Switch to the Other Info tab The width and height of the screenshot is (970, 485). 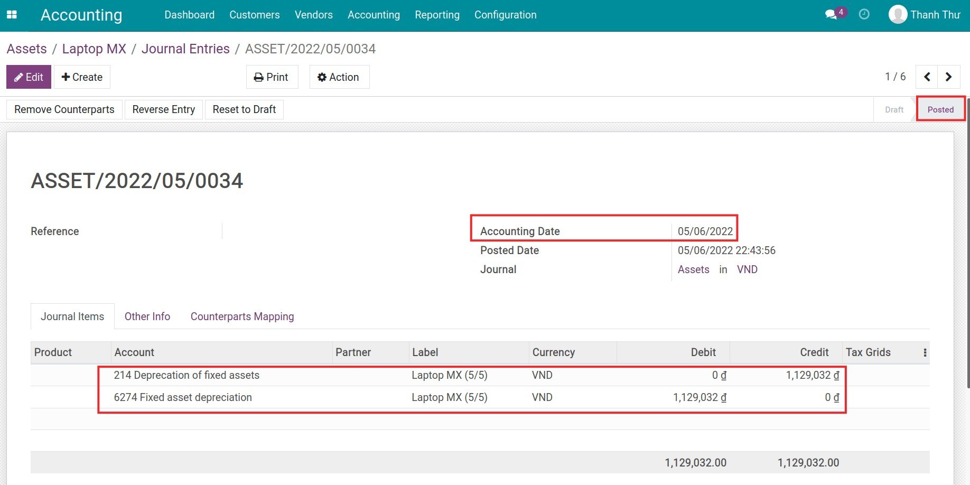(147, 316)
